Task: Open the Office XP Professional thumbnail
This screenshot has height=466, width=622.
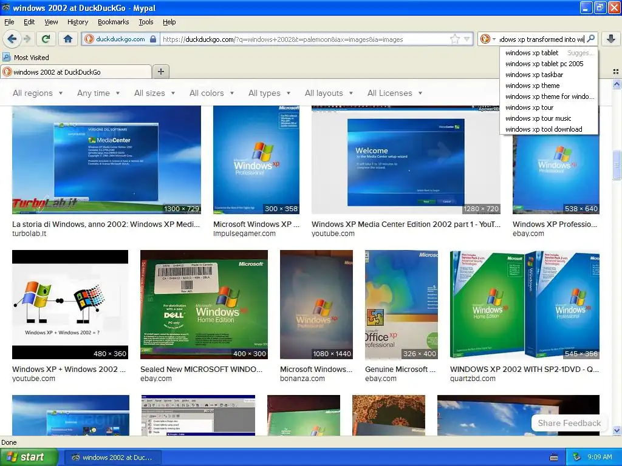Action: coord(402,305)
